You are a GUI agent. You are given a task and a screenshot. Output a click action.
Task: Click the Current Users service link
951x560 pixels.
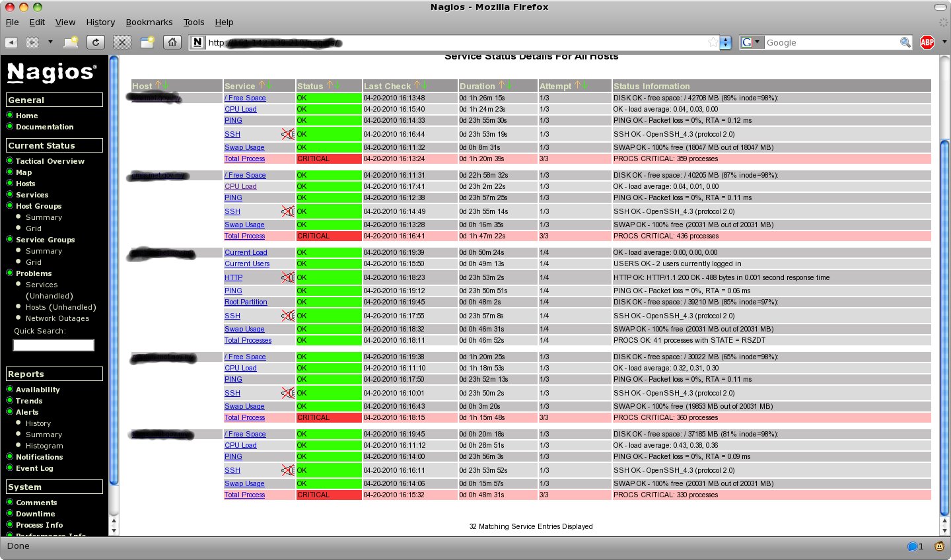[x=247, y=263]
